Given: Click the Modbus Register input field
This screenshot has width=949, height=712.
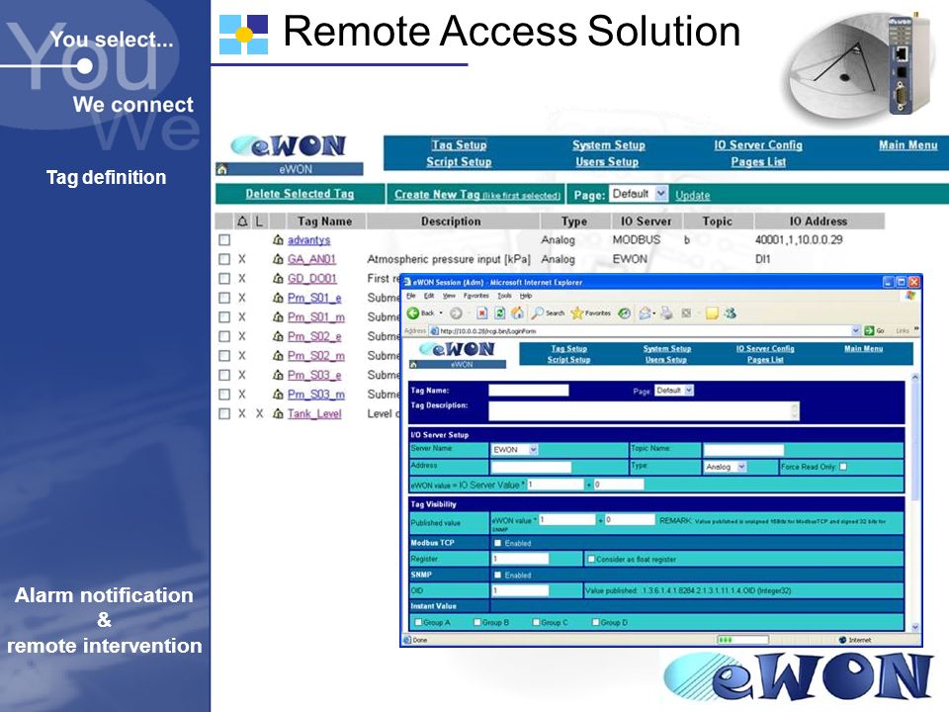Looking at the screenshot, I should 520,558.
